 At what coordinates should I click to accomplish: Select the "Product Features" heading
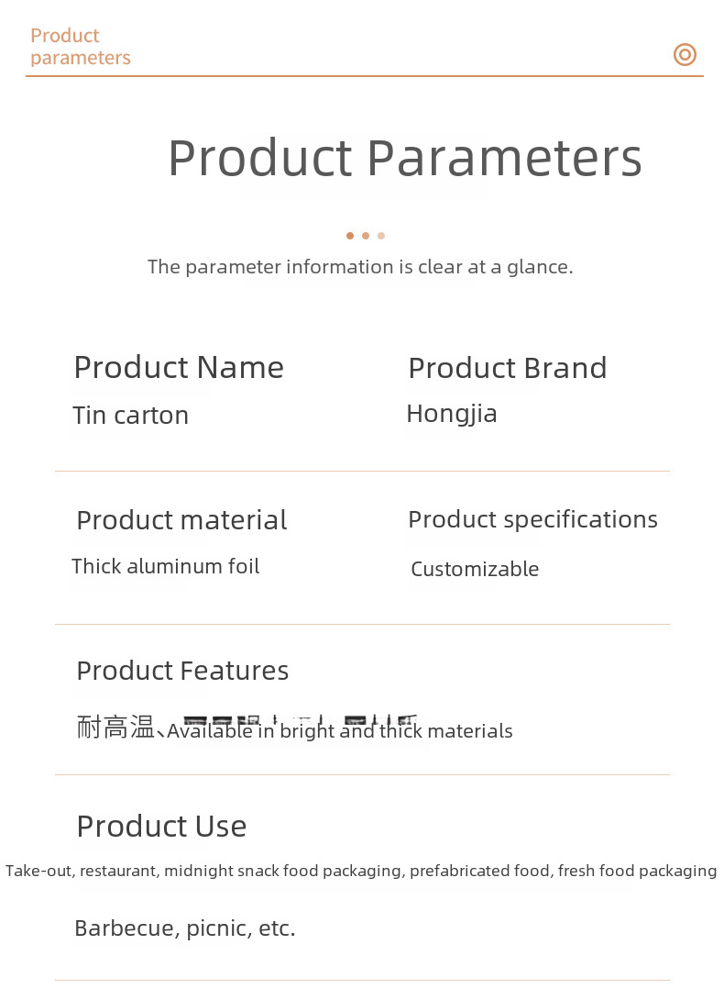pos(182,671)
